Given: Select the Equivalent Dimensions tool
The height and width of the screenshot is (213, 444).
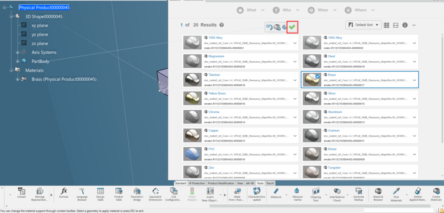Looking at the screenshot, I should click(156, 194).
